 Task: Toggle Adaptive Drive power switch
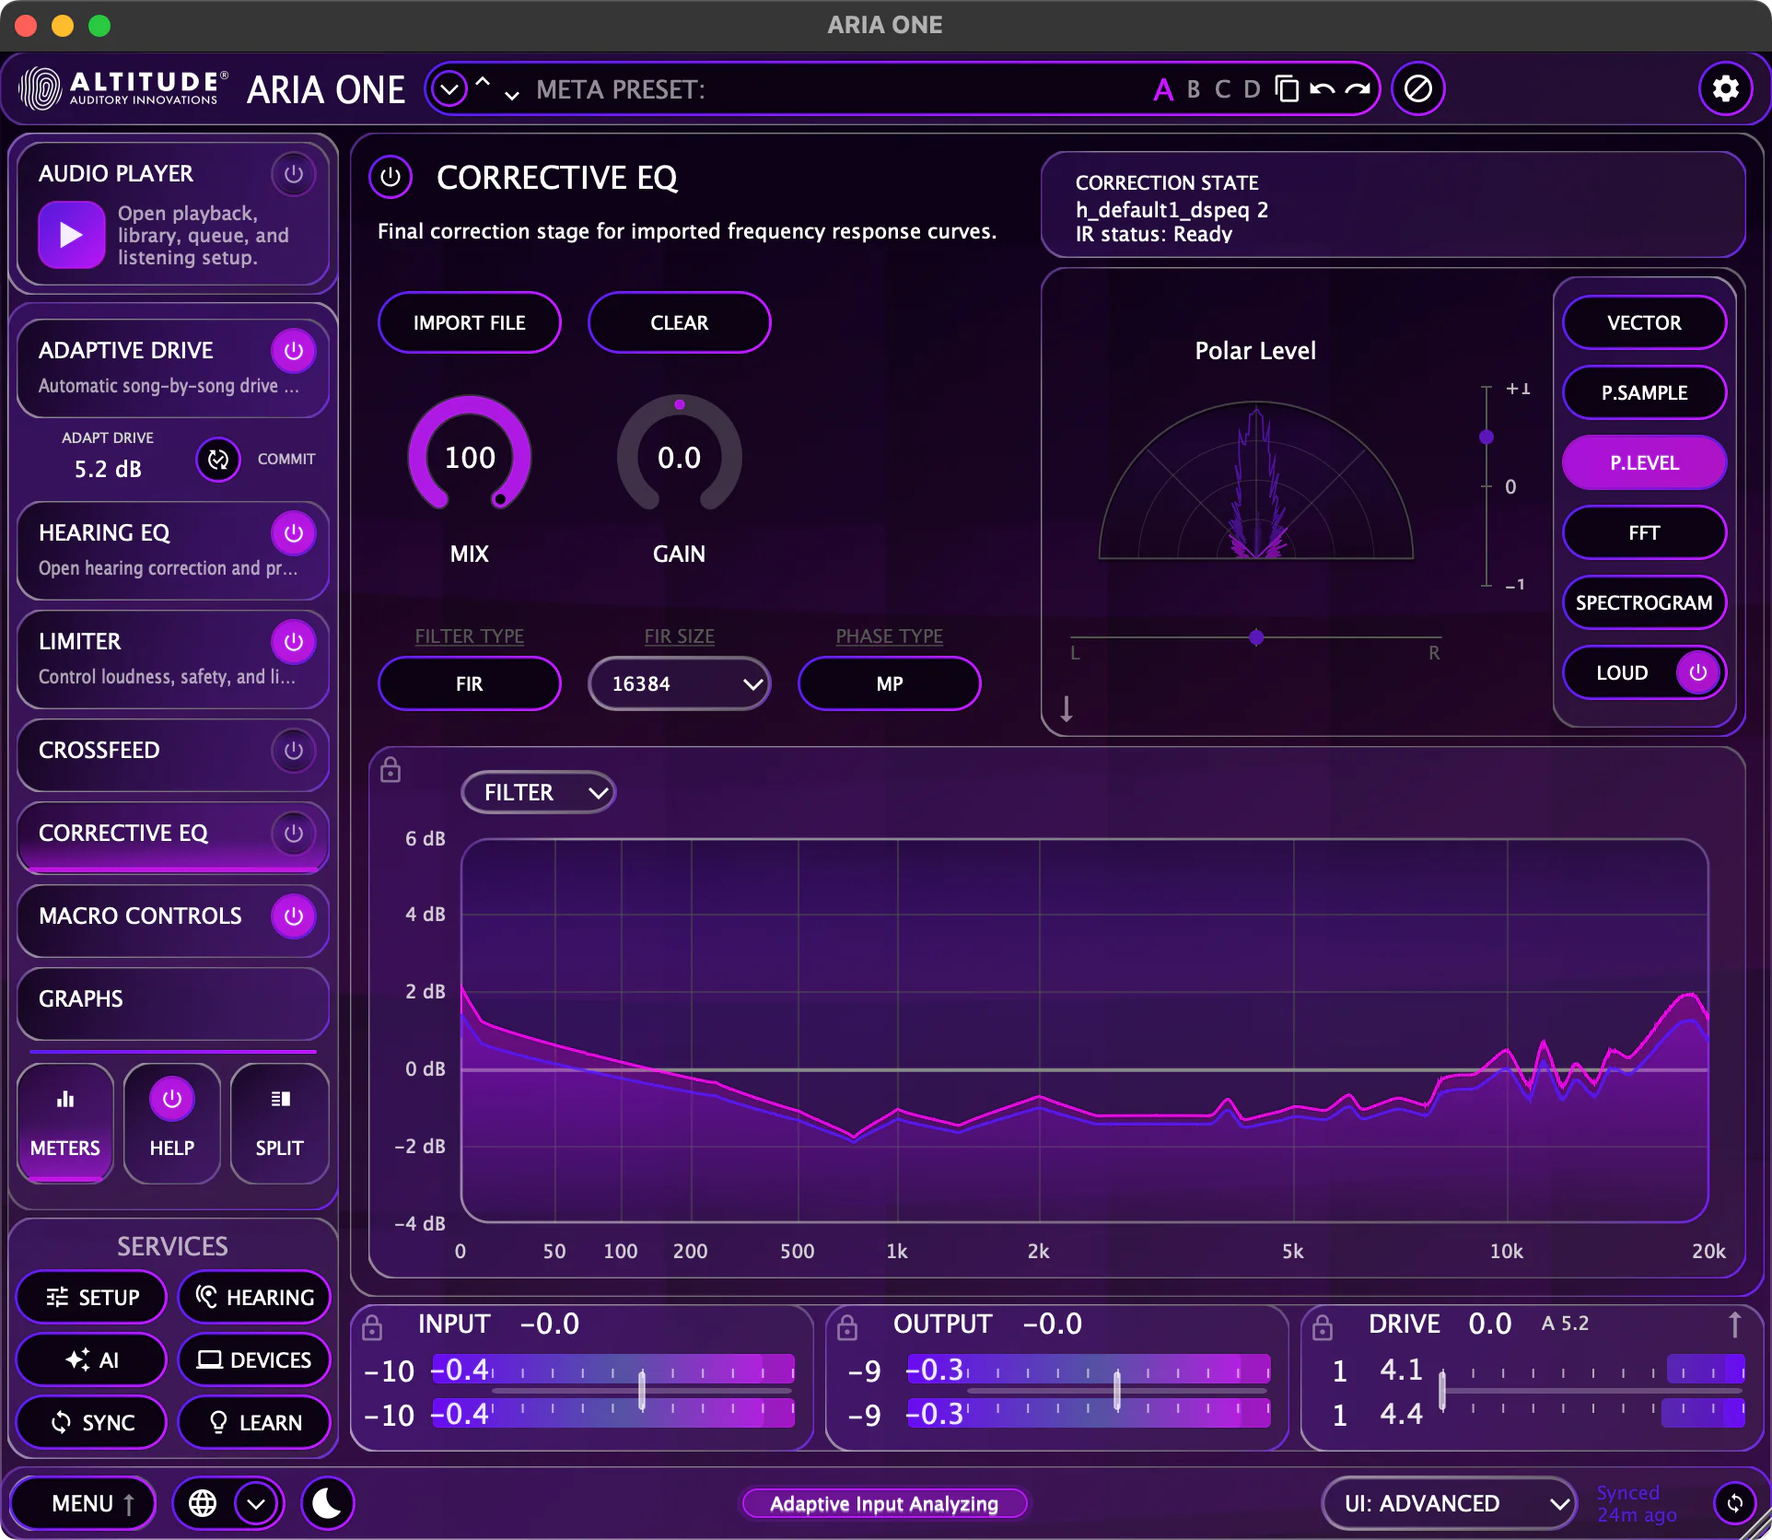click(294, 351)
